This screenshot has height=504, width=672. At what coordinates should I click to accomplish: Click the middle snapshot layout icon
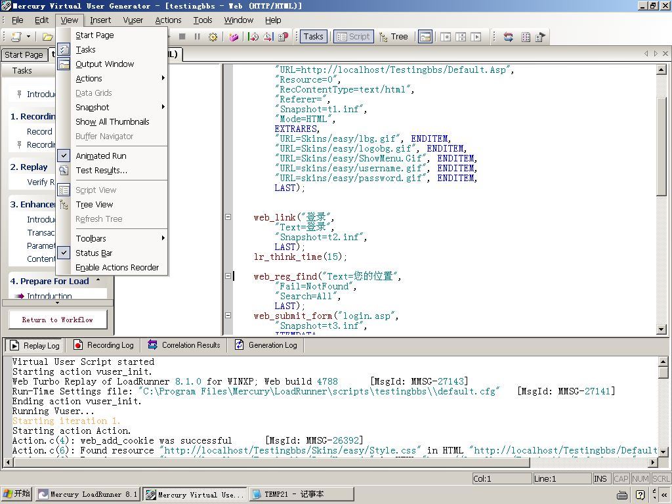(x=461, y=37)
